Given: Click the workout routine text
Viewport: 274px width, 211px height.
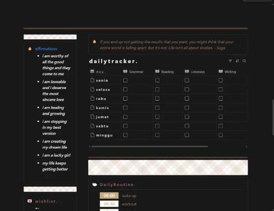Looking at the screenshot, I should (129, 204).
